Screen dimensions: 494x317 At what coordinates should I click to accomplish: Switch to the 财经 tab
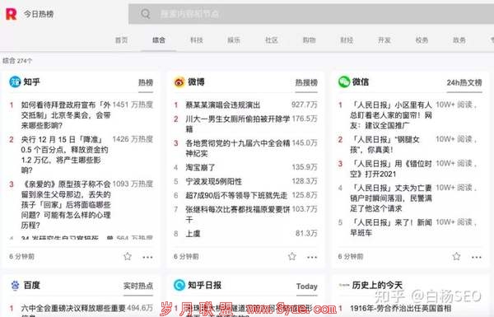pyautogui.click(x=347, y=40)
